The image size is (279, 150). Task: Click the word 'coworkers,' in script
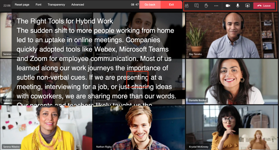(x=47, y=96)
